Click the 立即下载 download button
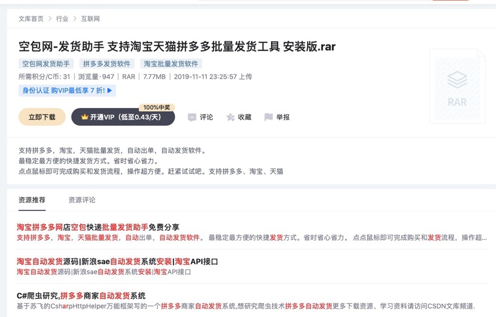The image size is (496, 317). point(42,117)
